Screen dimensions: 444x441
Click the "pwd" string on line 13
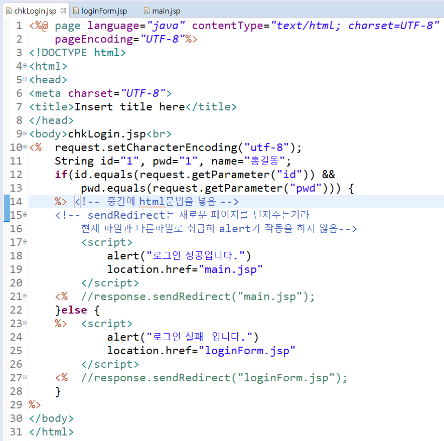(306, 188)
